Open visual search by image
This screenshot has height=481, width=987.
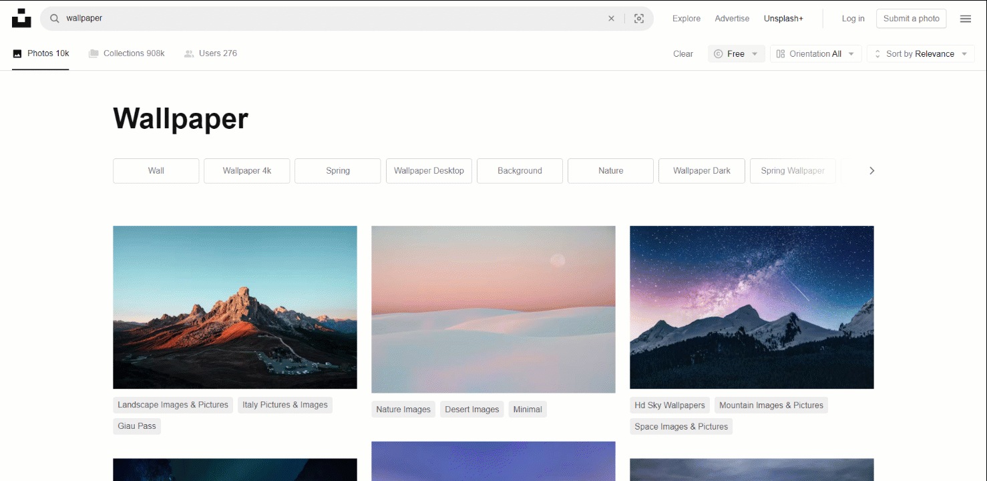coord(638,19)
